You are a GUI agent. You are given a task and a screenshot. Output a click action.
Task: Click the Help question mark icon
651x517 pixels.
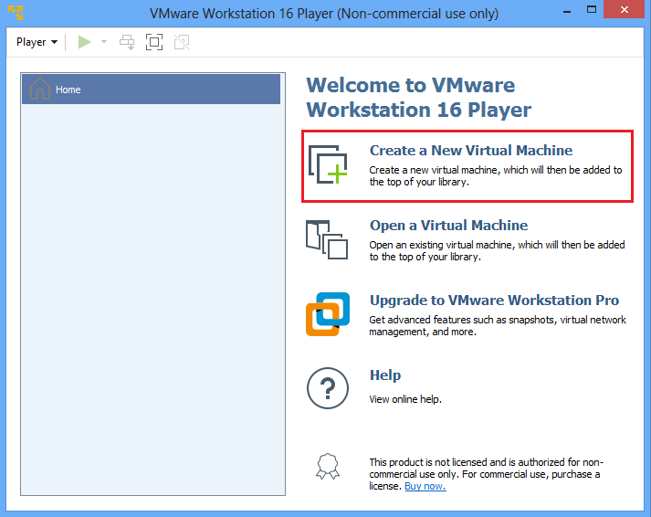point(327,389)
